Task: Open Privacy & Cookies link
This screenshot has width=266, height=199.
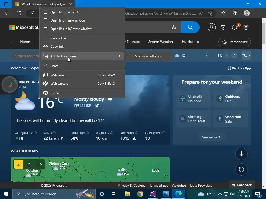Action: 132,185
